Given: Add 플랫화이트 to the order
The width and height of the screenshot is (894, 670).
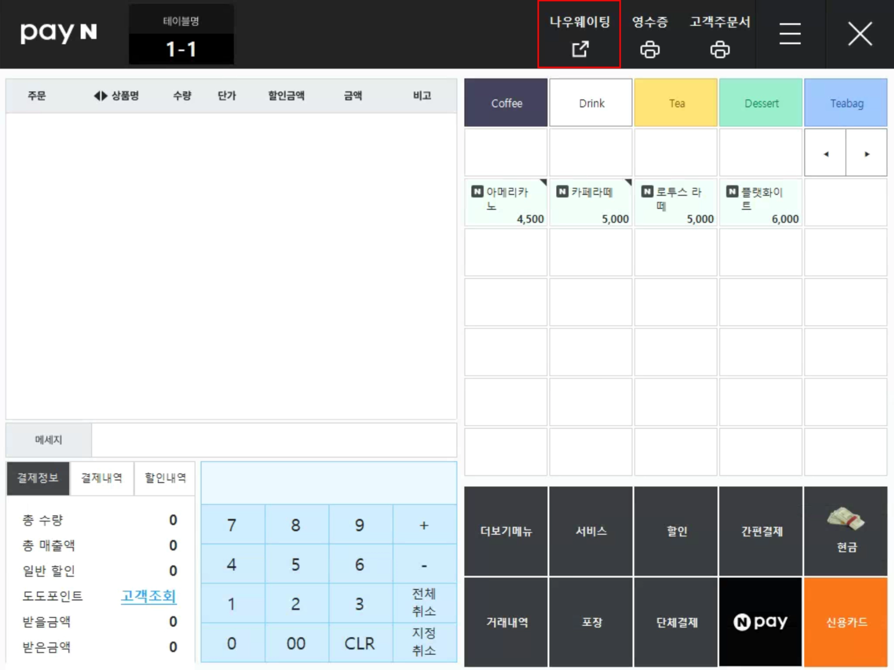Looking at the screenshot, I should 760,202.
